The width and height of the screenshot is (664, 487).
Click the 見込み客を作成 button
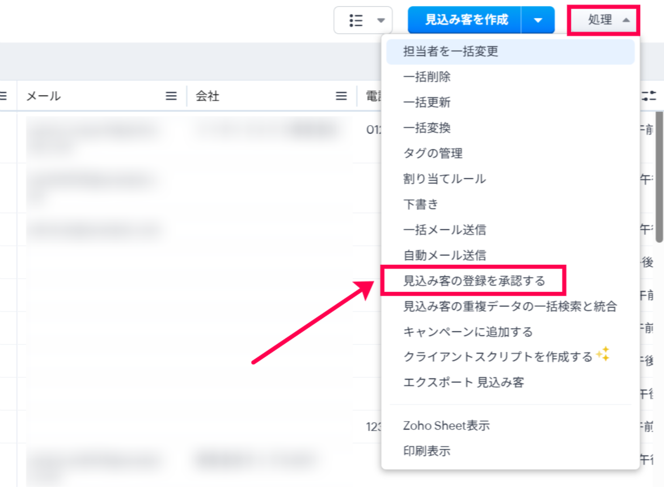pyautogui.click(x=466, y=20)
